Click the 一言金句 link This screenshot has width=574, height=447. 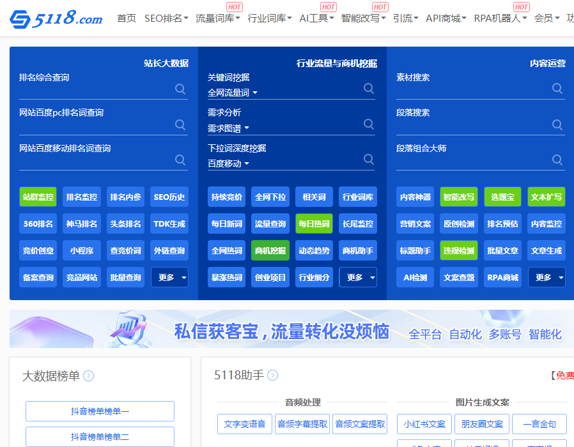pyautogui.click(x=539, y=424)
